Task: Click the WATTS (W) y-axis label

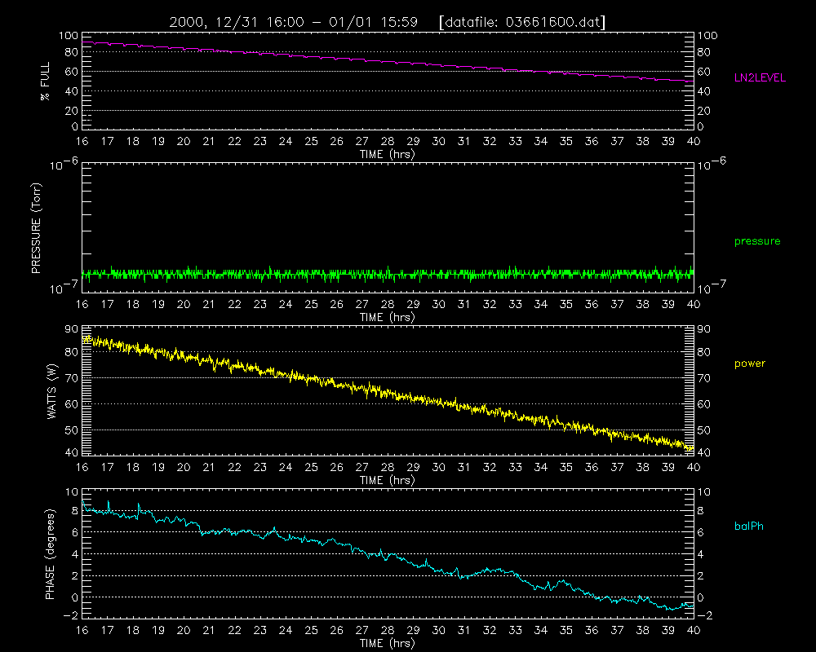Action: tap(51, 391)
